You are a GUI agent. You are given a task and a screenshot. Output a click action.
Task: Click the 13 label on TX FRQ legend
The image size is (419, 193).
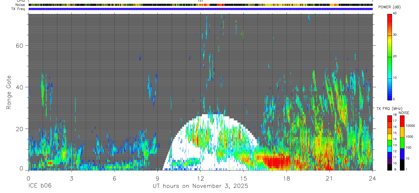(395, 145)
